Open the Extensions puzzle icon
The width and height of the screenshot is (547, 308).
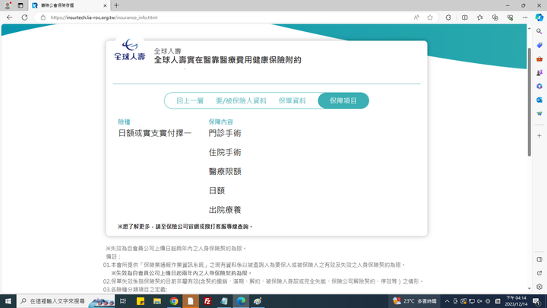click(448, 17)
